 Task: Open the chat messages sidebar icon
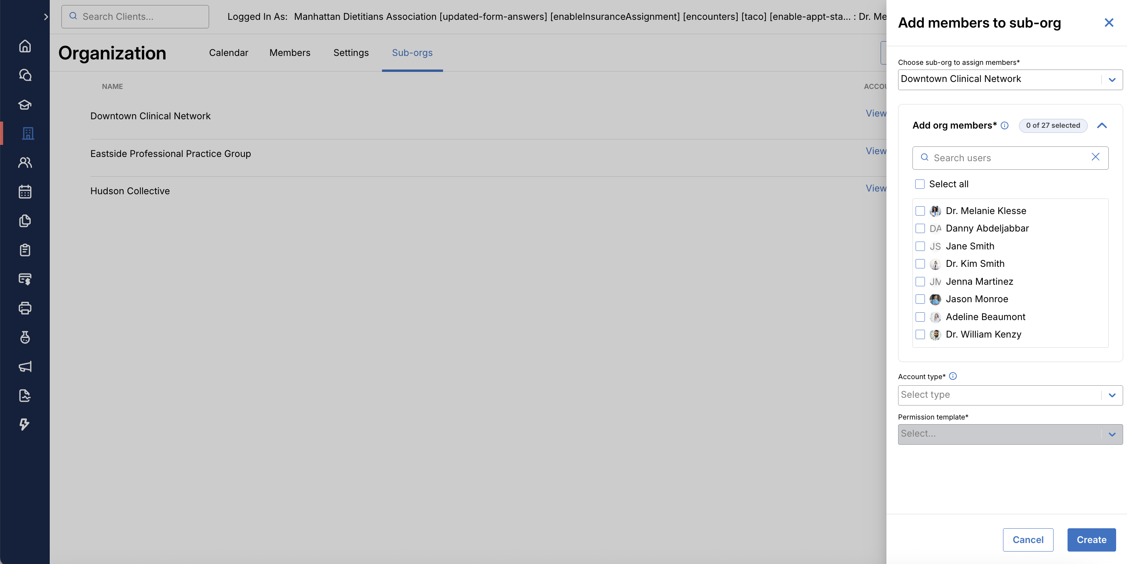[25, 75]
